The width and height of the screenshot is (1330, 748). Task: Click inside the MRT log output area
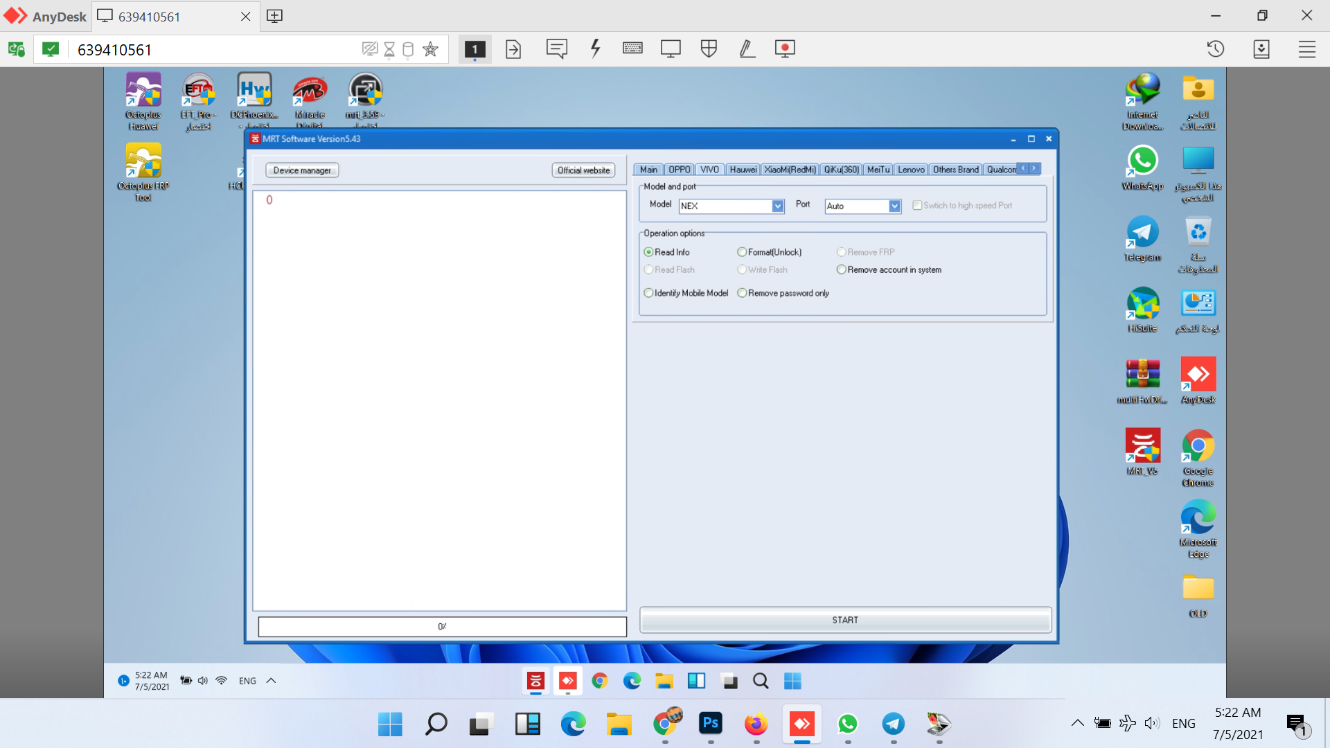pyautogui.click(x=439, y=400)
